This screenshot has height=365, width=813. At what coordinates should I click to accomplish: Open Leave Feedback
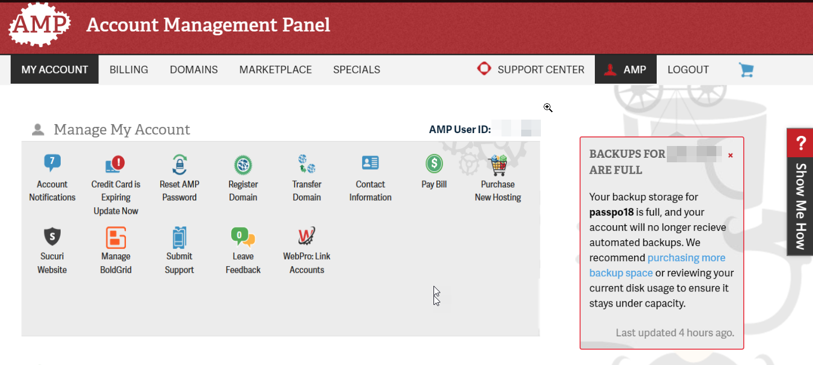pyautogui.click(x=243, y=237)
